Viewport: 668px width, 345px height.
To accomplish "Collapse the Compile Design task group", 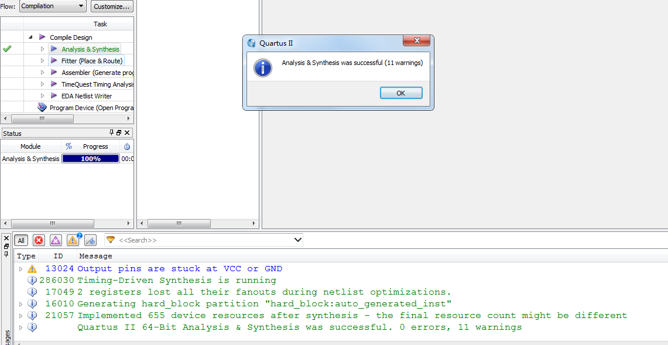I will click(x=30, y=37).
